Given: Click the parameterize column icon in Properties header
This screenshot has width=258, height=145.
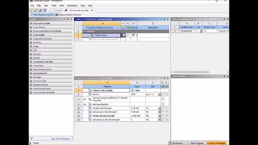Looking at the screenshot, I should coord(167,87).
